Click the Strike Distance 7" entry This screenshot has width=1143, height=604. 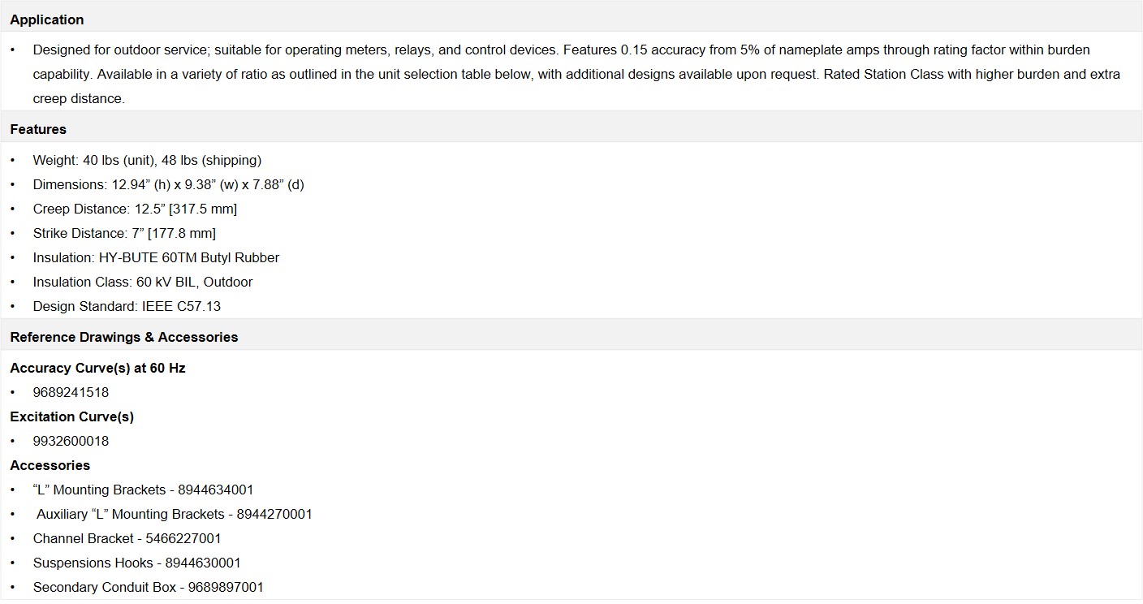[124, 233]
